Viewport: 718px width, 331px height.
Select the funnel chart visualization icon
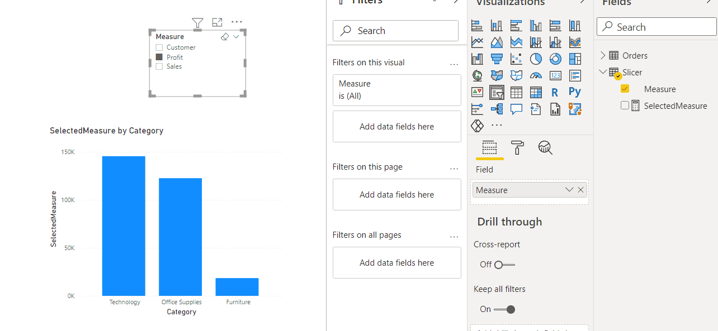point(497,59)
